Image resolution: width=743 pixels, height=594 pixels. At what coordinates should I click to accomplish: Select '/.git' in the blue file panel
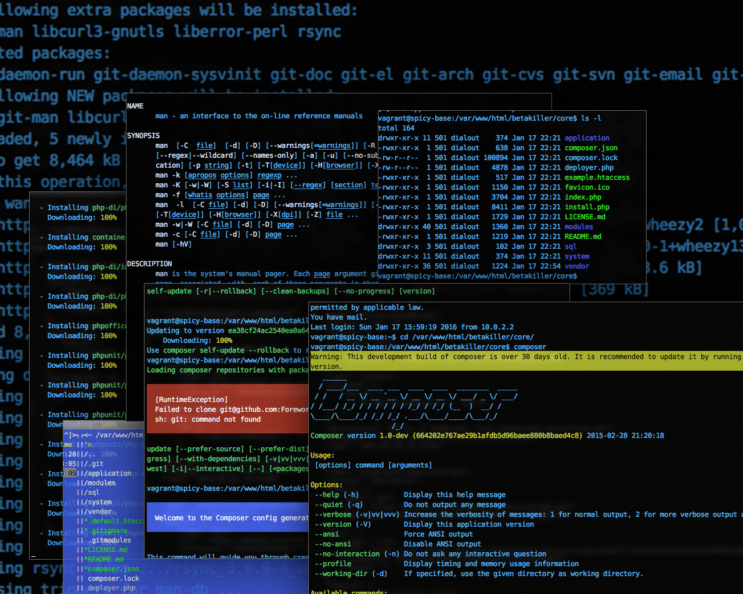coord(93,463)
